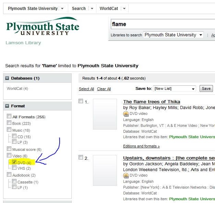Check the Book (223) checkbox
Image resolution: width=215 pixels, height=203 pixels.
click(9, 123)
